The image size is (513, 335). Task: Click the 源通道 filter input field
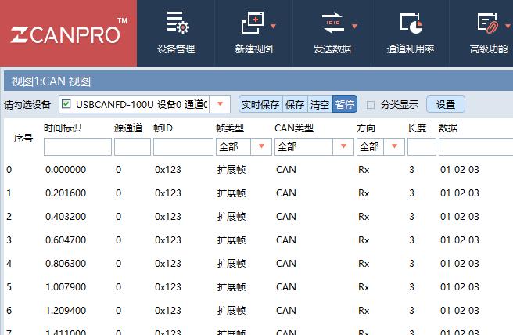coord(132,146)
